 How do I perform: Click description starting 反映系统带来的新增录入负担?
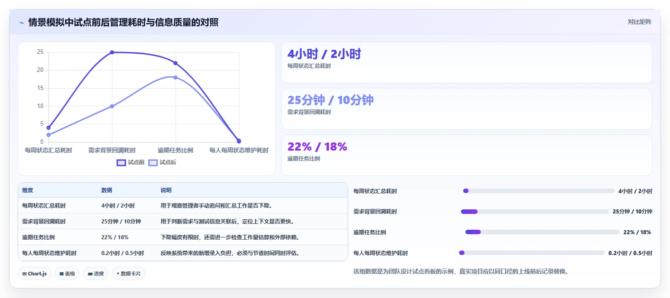(230, 253)
